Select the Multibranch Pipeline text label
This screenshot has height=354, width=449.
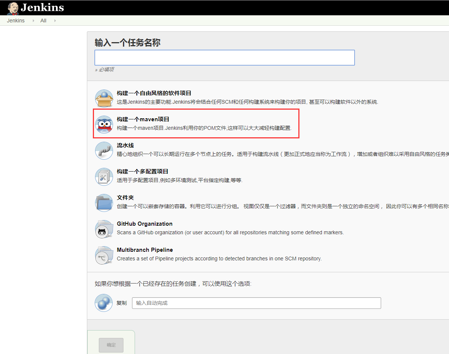click(x=145, y=250)
